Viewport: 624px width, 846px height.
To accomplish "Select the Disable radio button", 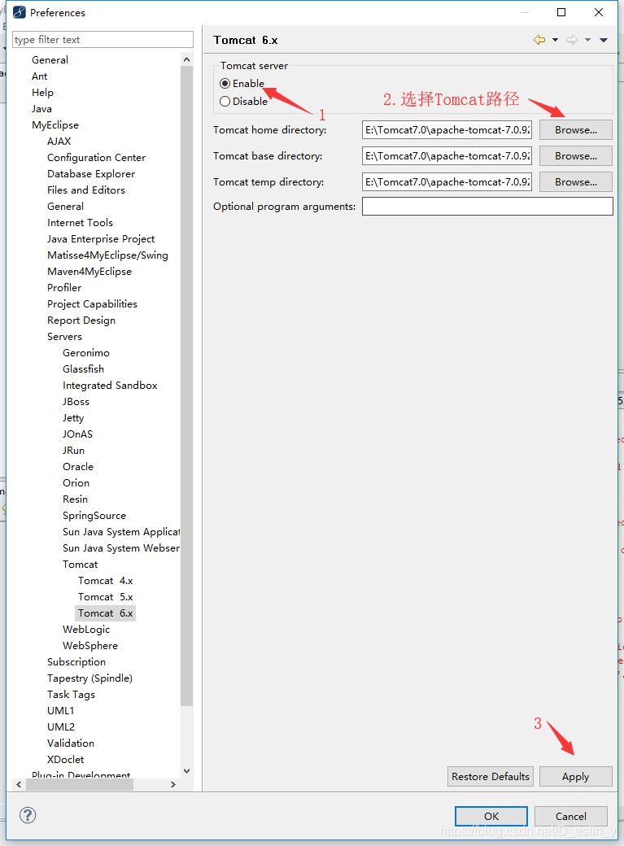I will click(225, 102).
